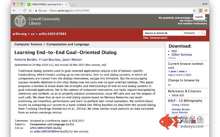Image resolution: width=220 pixels, height=137 pixels.
Task: Open Antoine Bordes in DBLP section
Action: coord(181,109)
